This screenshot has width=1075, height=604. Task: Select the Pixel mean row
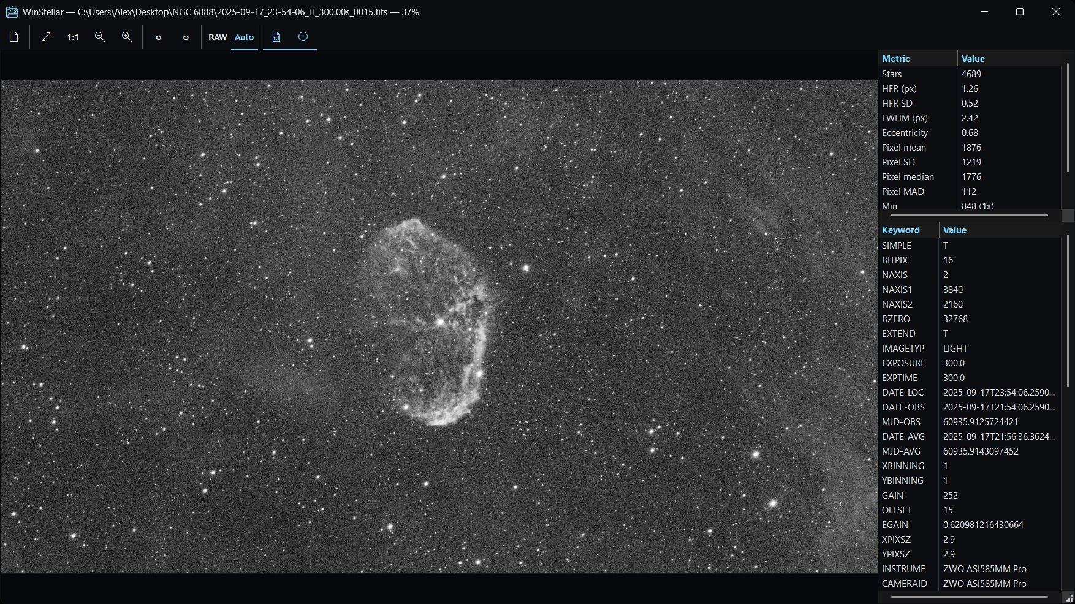pyautogui.click(x=970, y=147)
